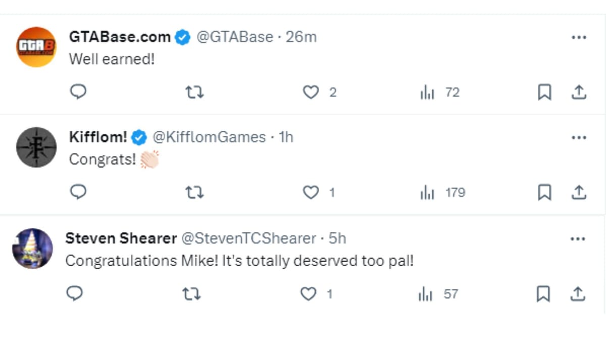Bookmark GTABase's 'Well earned!' tweet
The image size is (606, 341).
point(544,92)
